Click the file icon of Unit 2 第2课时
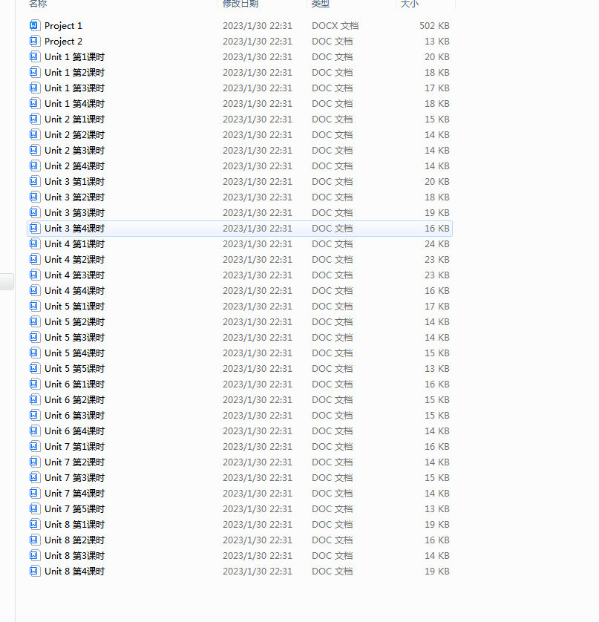 point(34,134)
